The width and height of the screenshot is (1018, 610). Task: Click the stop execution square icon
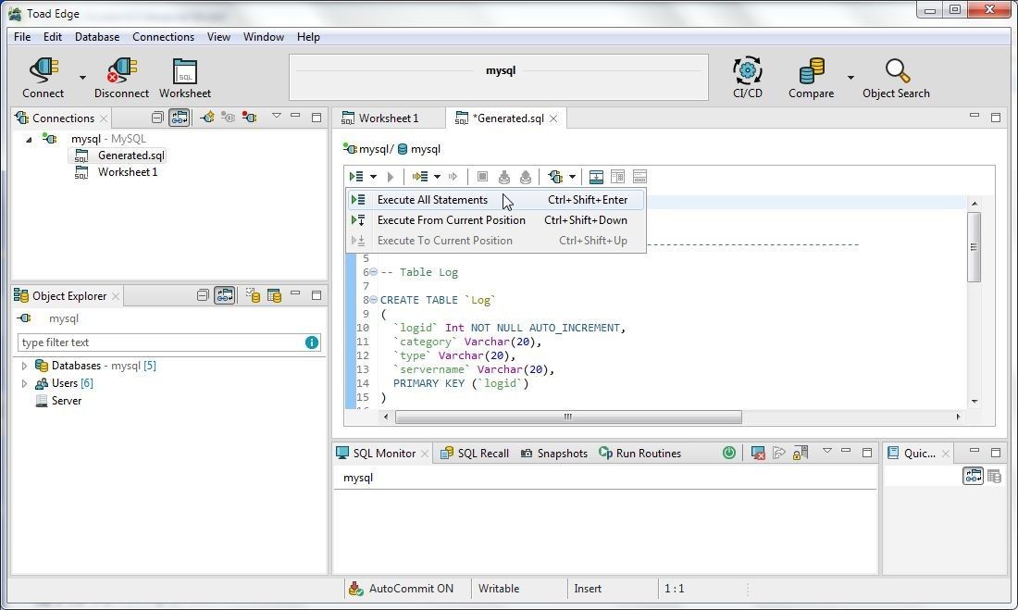click(482, 177)
